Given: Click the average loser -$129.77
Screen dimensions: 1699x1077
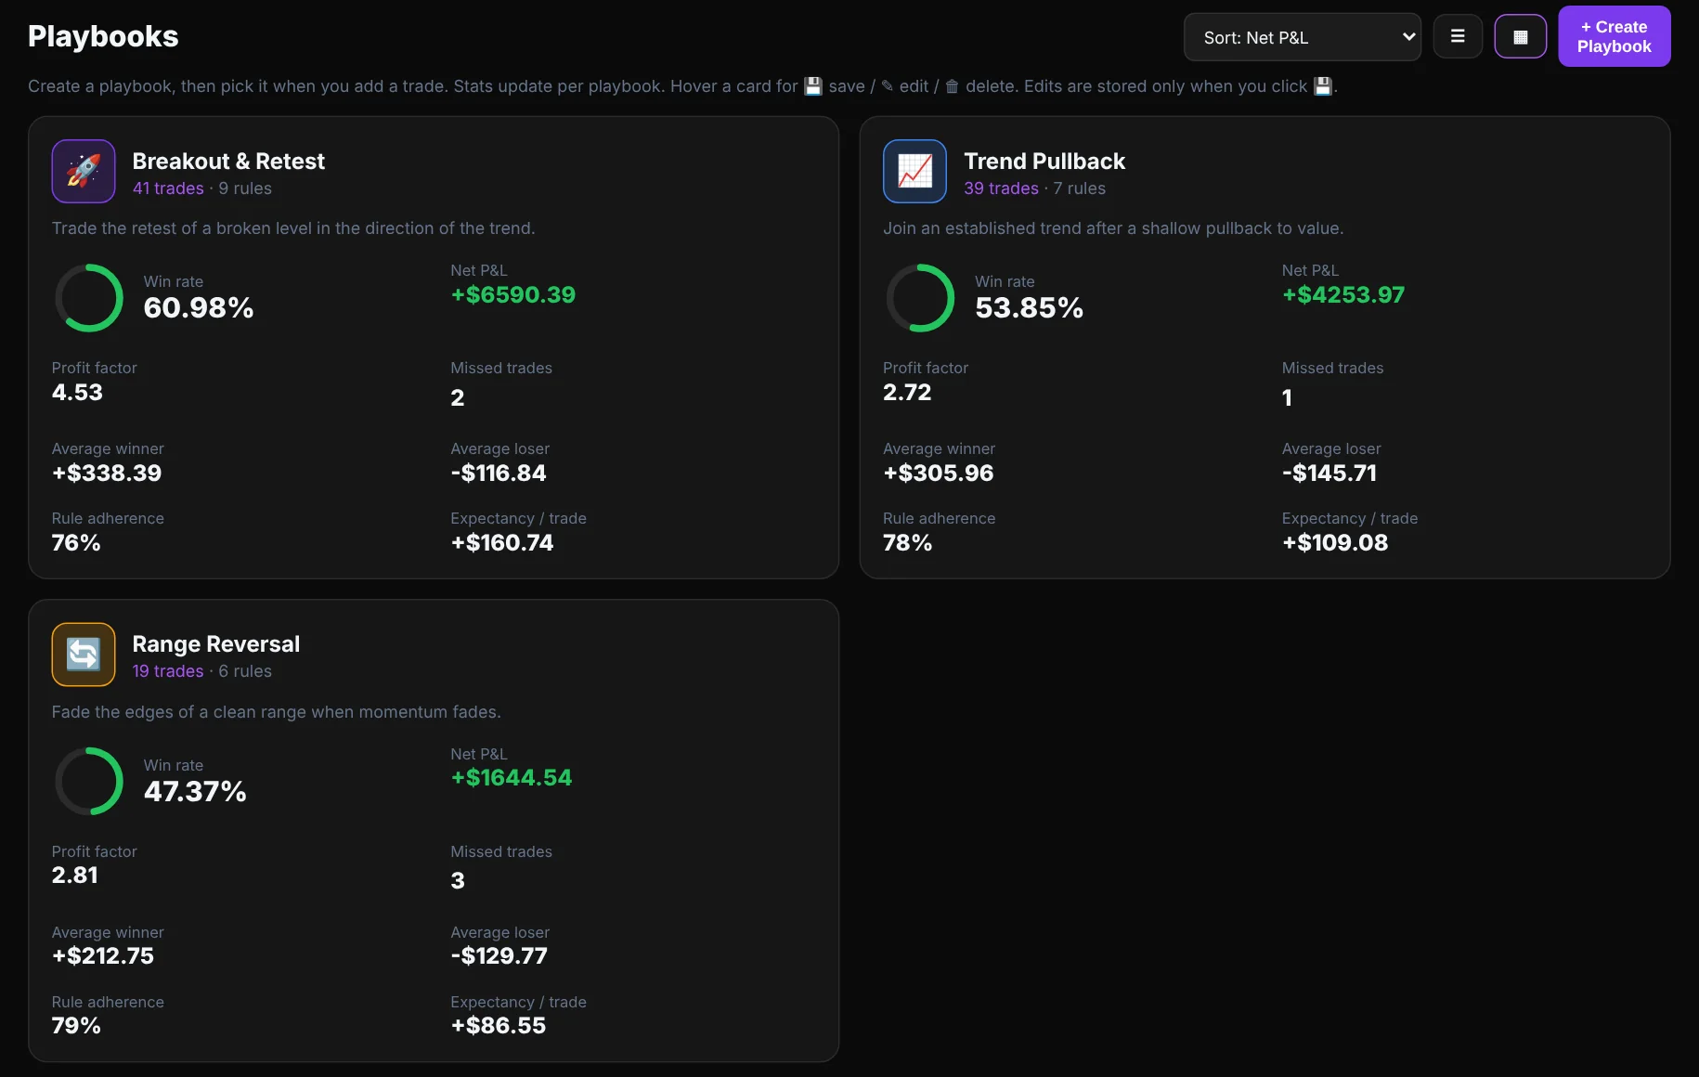Looking at the screenshot, I should (499, 956).
